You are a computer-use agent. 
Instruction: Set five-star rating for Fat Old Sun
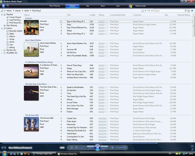point(107,53)
